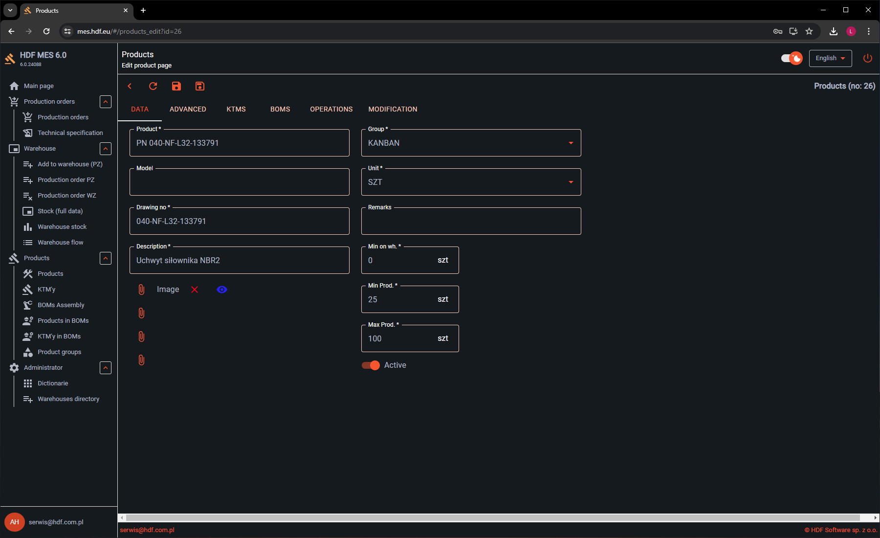Click the power logout icon
Image resolution: width=880 pixels, height=538 pixels.
click(x=867, y=58)
